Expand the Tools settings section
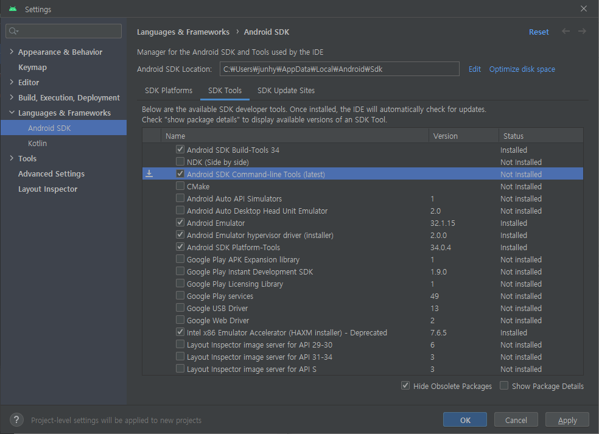The height and width of the screenshot is (434, 599). [12, 158]
